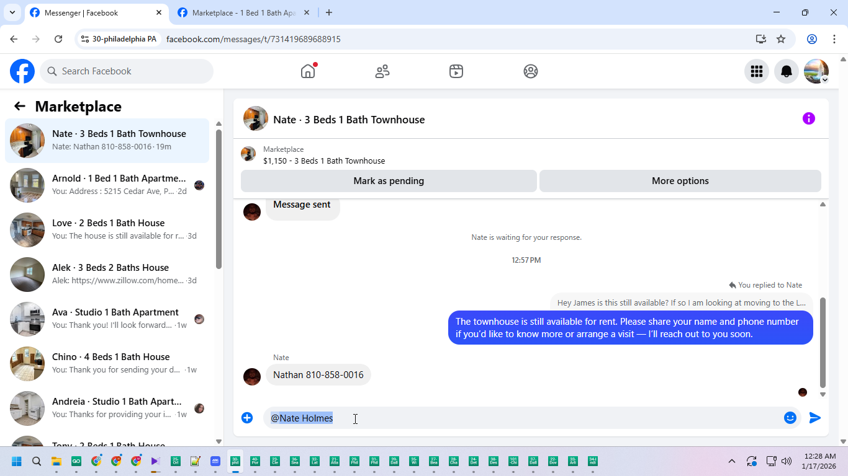Open a new browser tab
The image size is (848, 476).
click(329, 12)
